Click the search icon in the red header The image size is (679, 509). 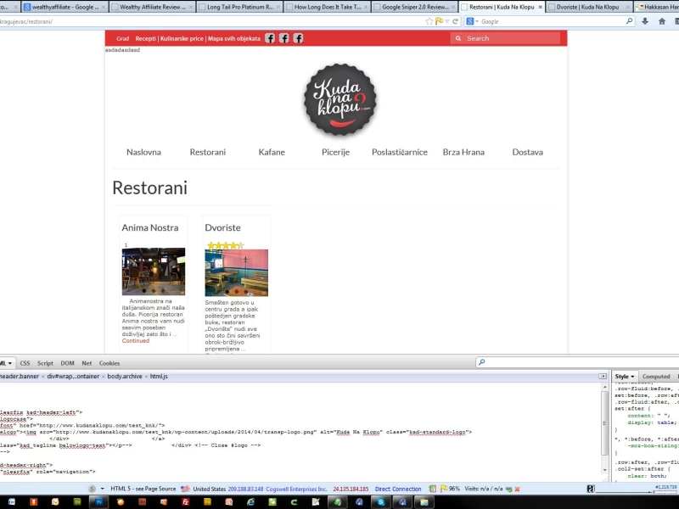pos(457,38)
